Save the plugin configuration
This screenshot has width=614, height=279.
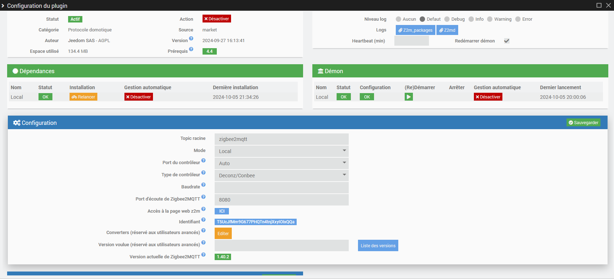point(583,122)
